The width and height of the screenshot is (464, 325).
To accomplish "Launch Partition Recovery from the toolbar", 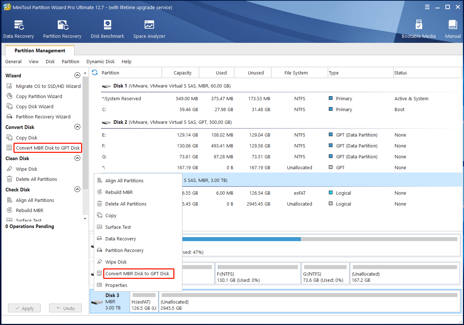I will coord(62,28).
